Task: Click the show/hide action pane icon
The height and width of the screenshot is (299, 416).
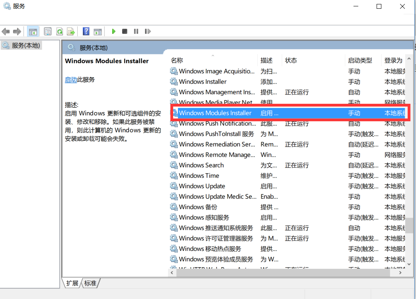Action: 98,31
